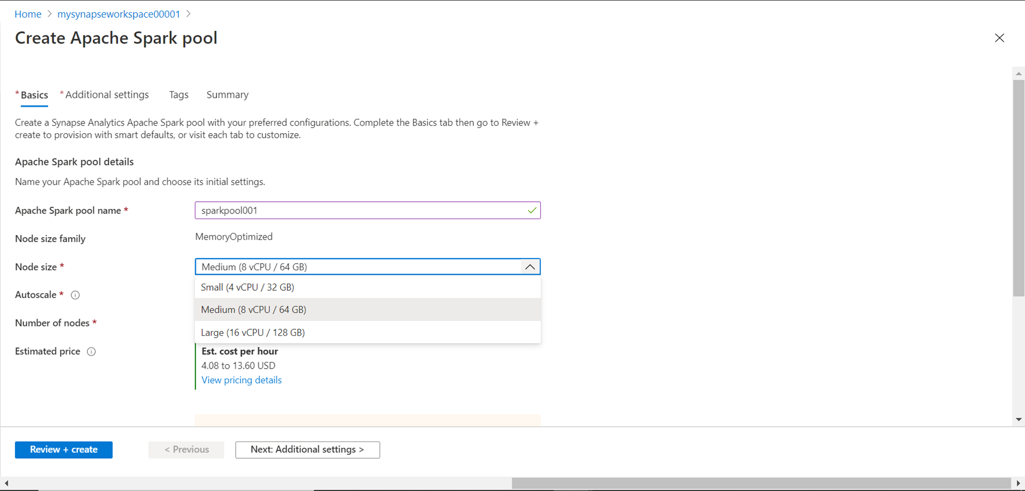
Task: Select Small (4 vCPU / 32 GB) option
Action: (x=368, y=287)
